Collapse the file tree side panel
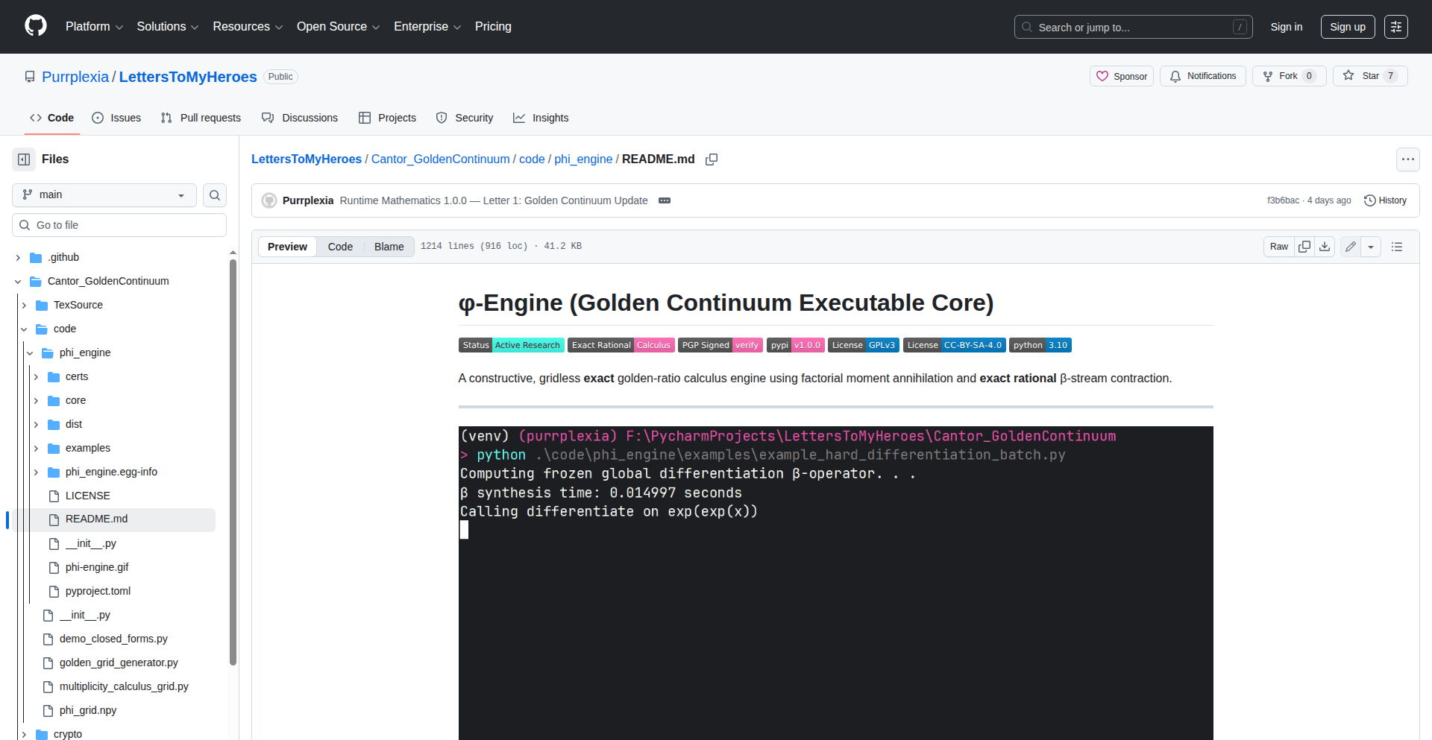This screenshot has height=740, width=1432. [x=24, y=159]
